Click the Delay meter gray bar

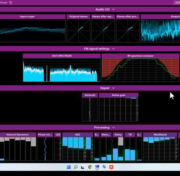121,141
